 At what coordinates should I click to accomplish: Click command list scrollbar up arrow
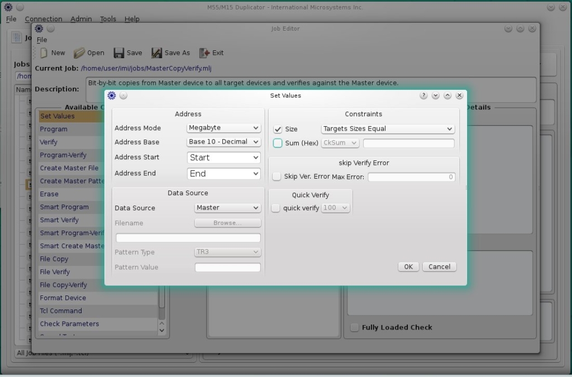point(162,323)
